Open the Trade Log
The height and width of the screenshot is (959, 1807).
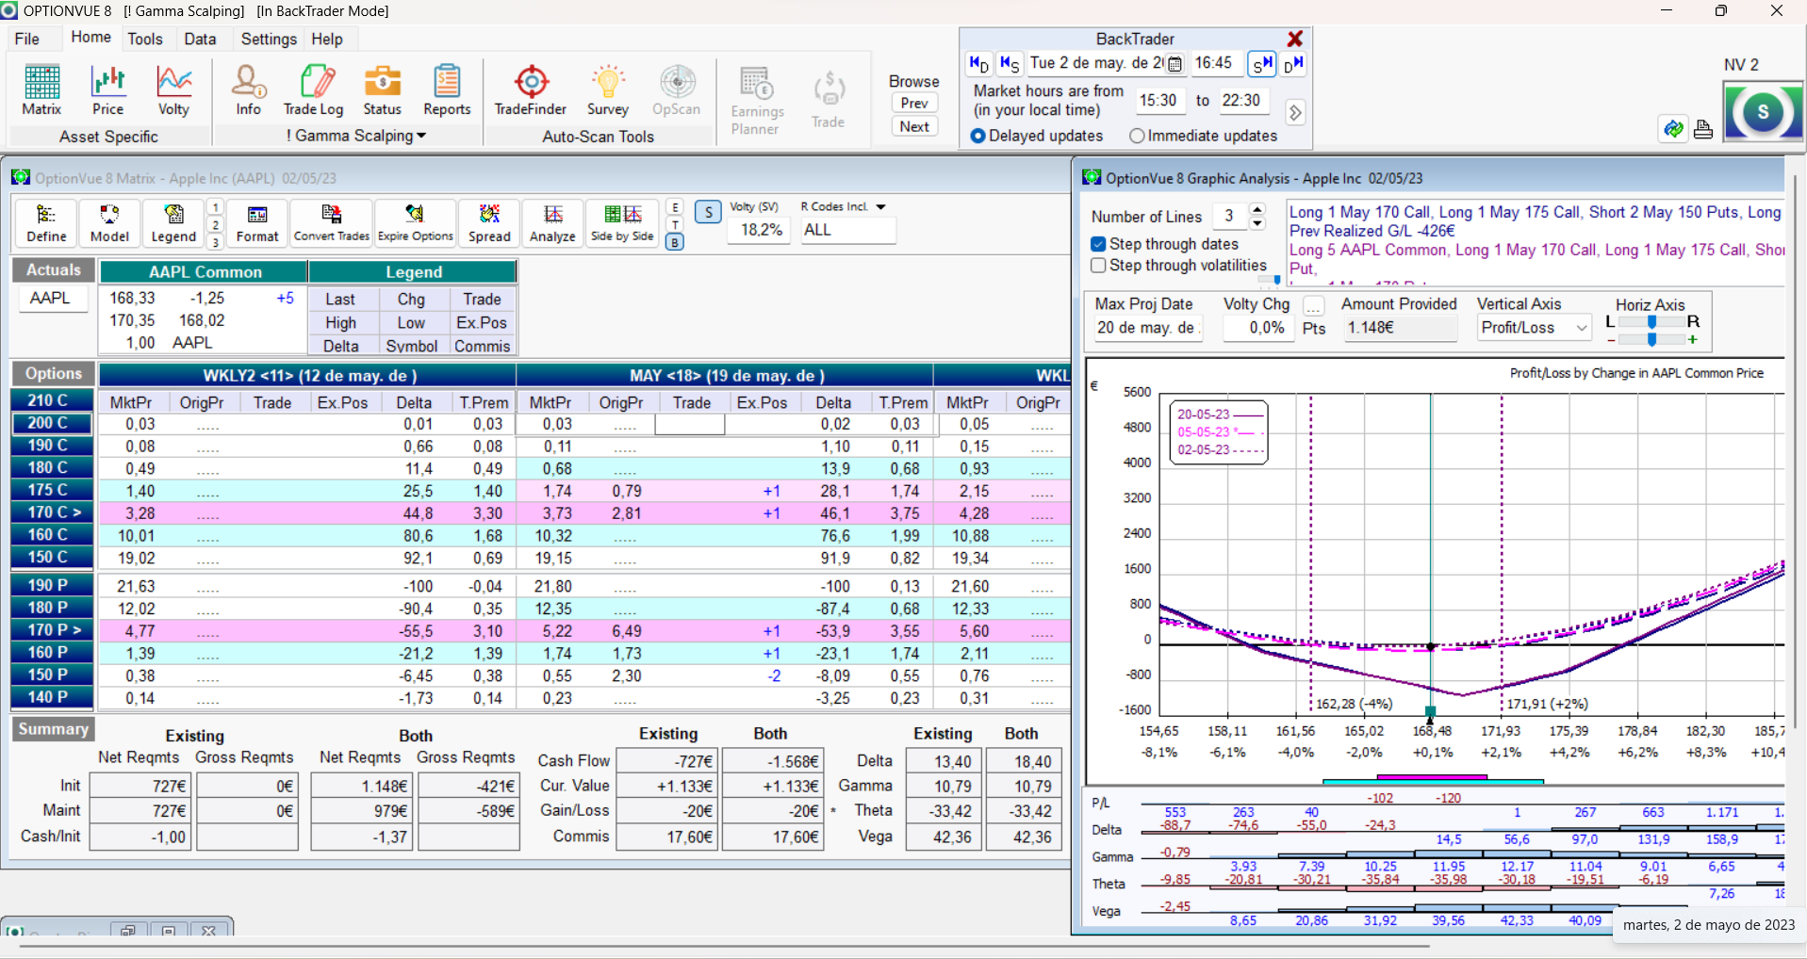(314, 90)
